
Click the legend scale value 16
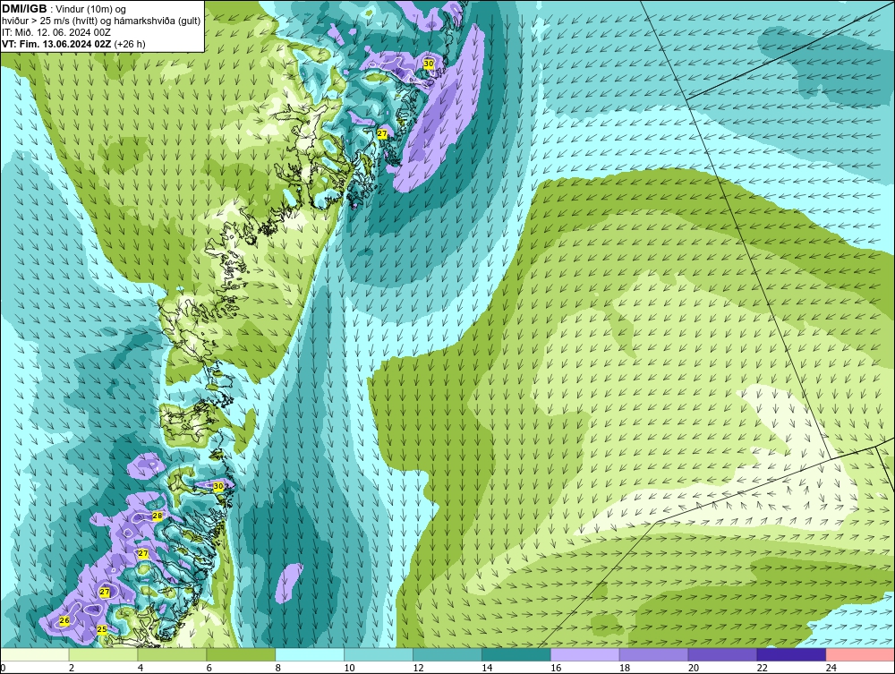point(556,668)
